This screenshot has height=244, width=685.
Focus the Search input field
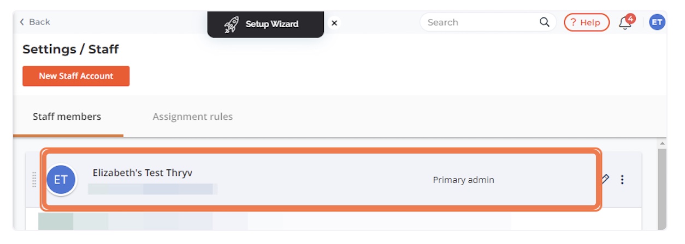coord(481,22)
